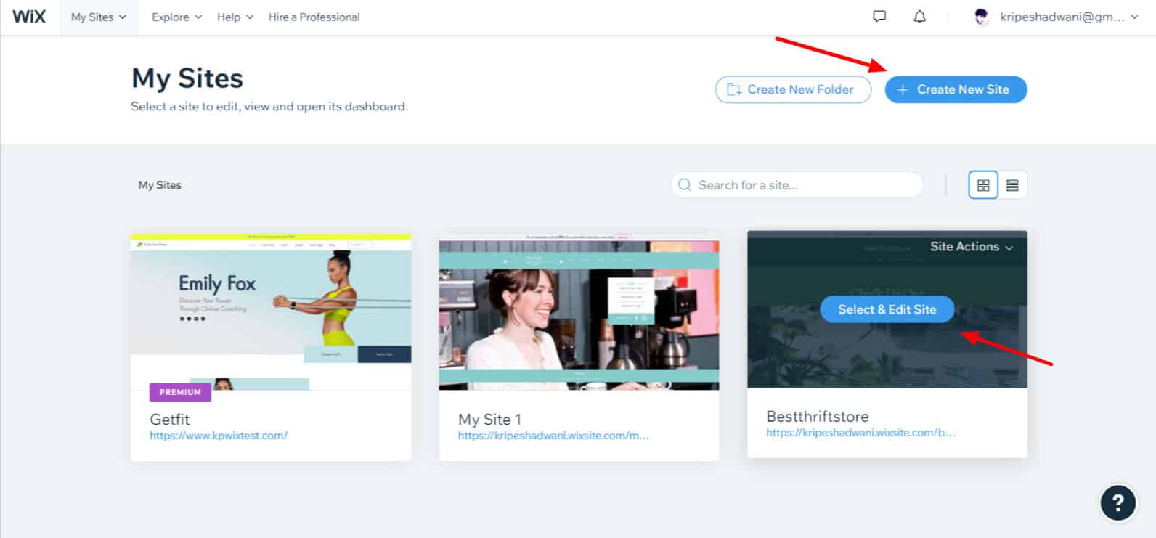Click Create New Site button
The width and height of the screenshot is (1156, 538).
[x=956, y=89]
